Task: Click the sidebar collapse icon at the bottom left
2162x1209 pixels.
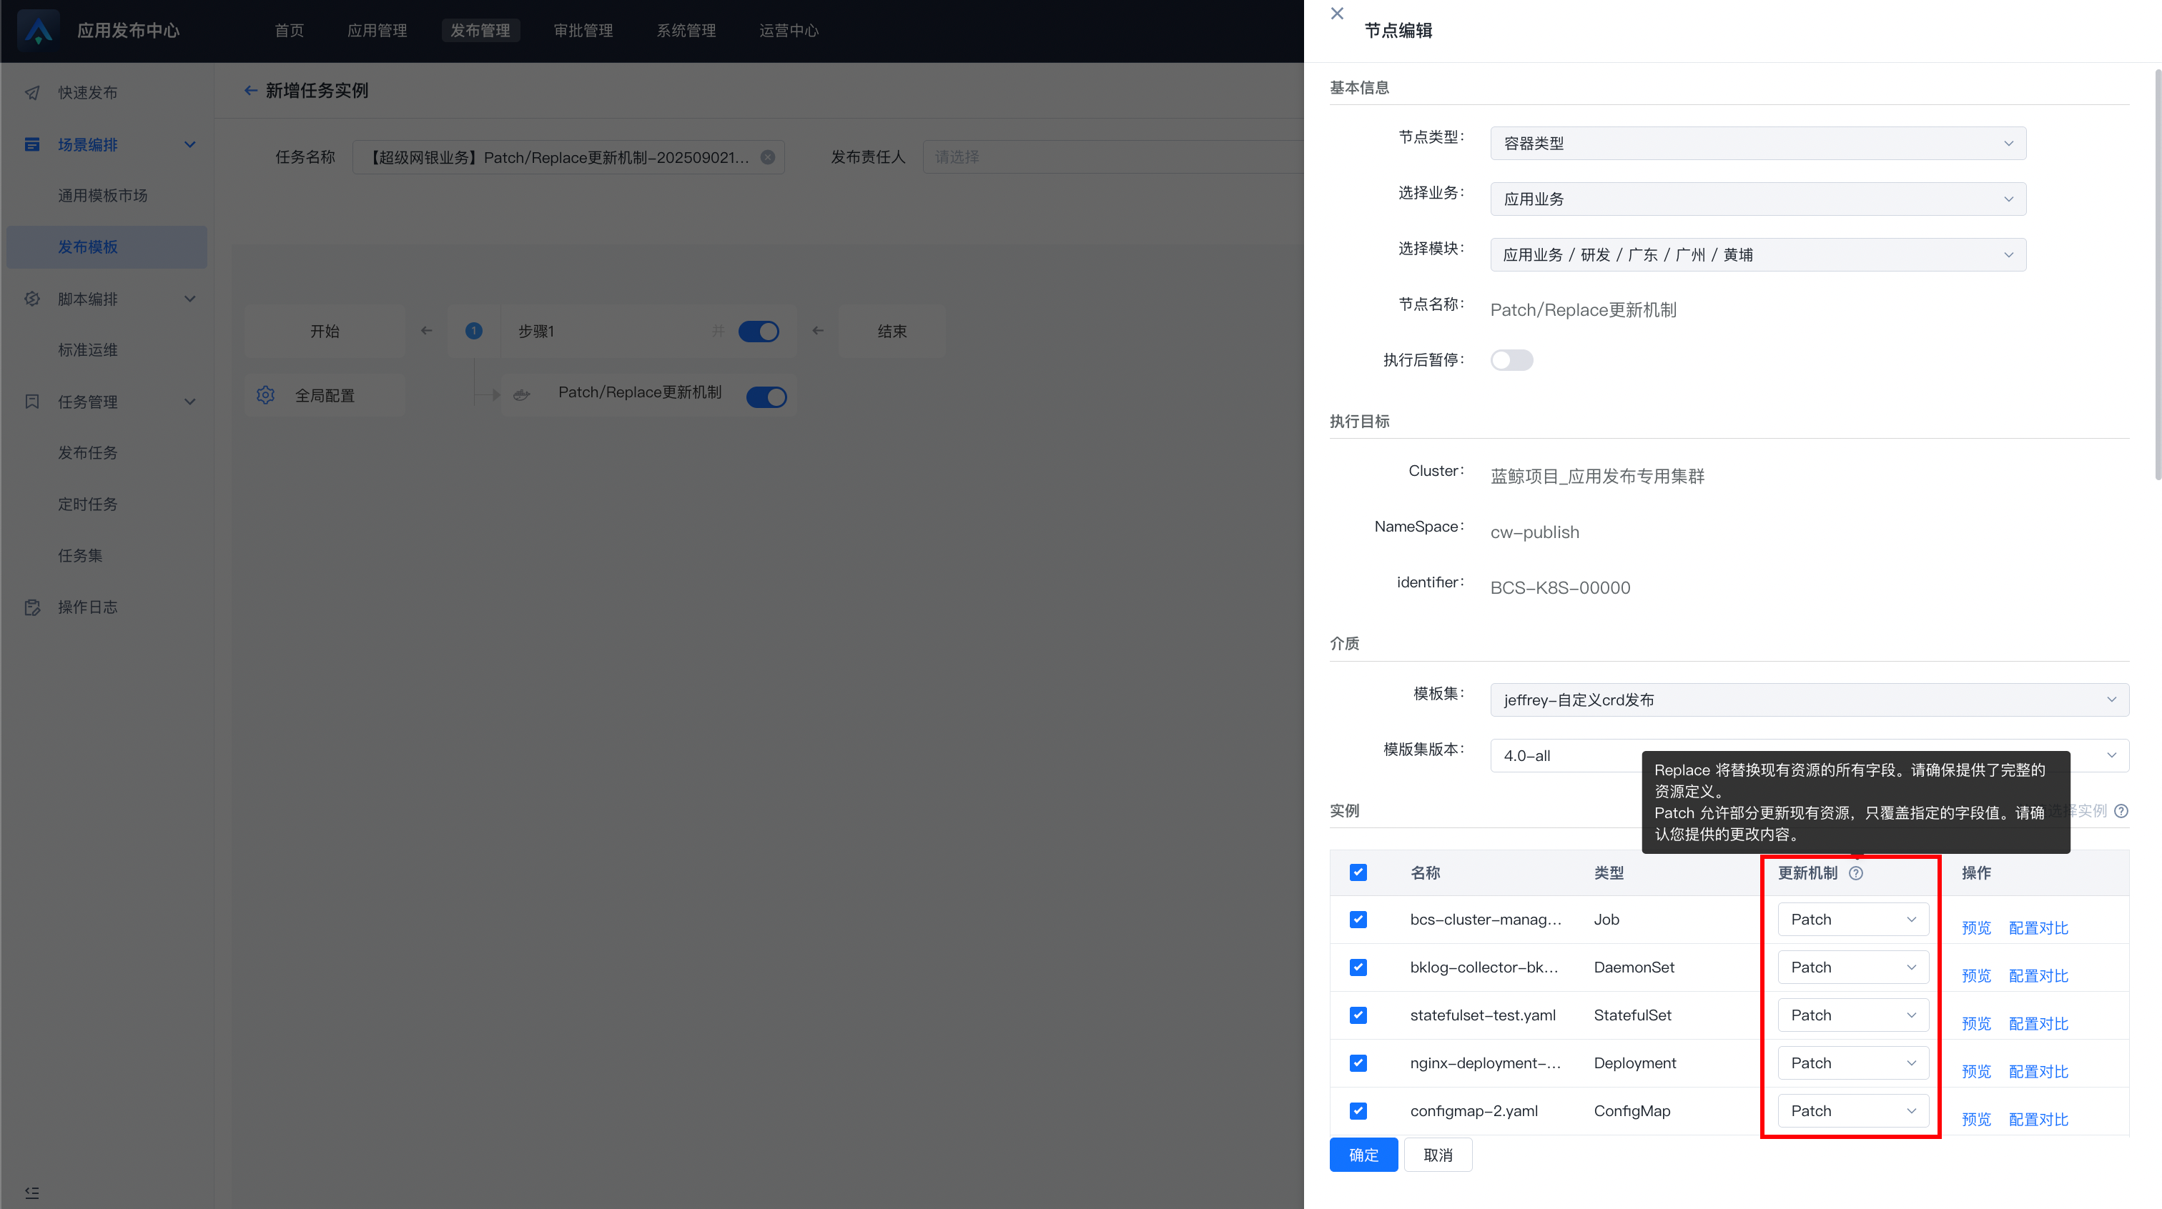Action: 32,1193
